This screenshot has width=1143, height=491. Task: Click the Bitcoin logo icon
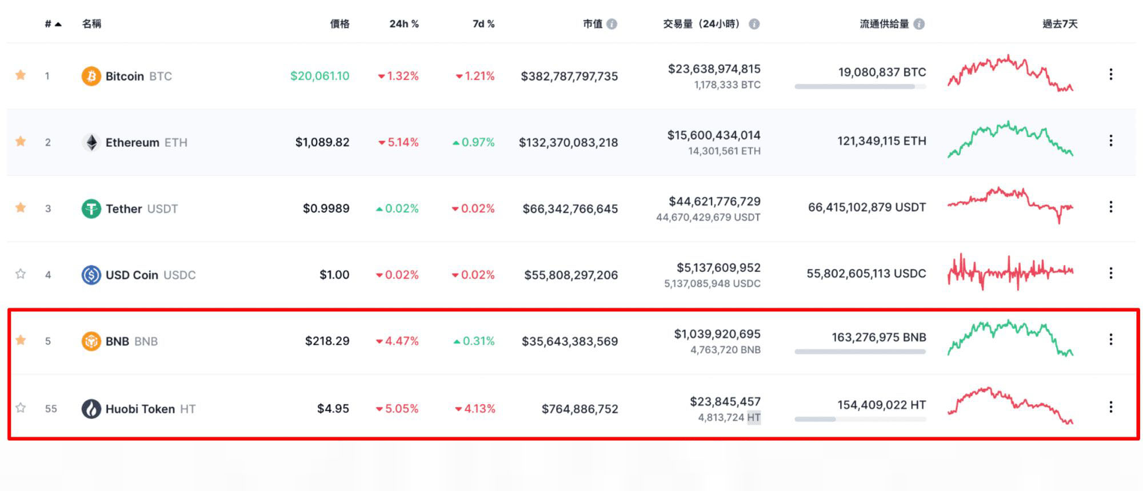[x=91, y=76]
